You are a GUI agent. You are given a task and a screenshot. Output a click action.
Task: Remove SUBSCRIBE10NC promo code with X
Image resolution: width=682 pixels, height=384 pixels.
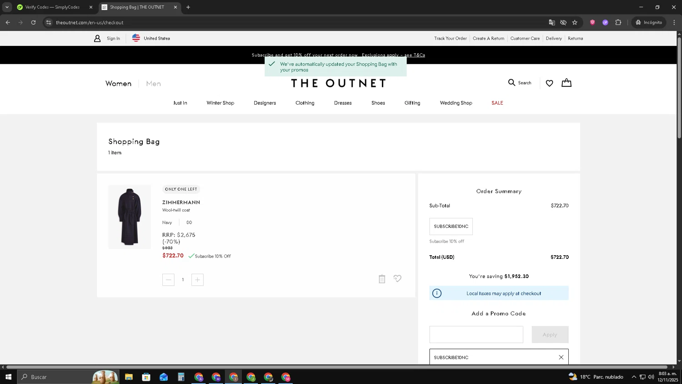561,357
